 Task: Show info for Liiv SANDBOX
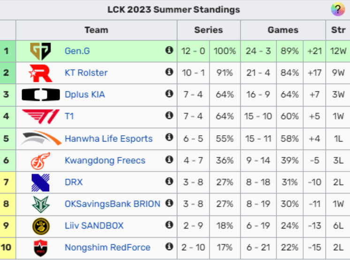[x=169, y=225]
